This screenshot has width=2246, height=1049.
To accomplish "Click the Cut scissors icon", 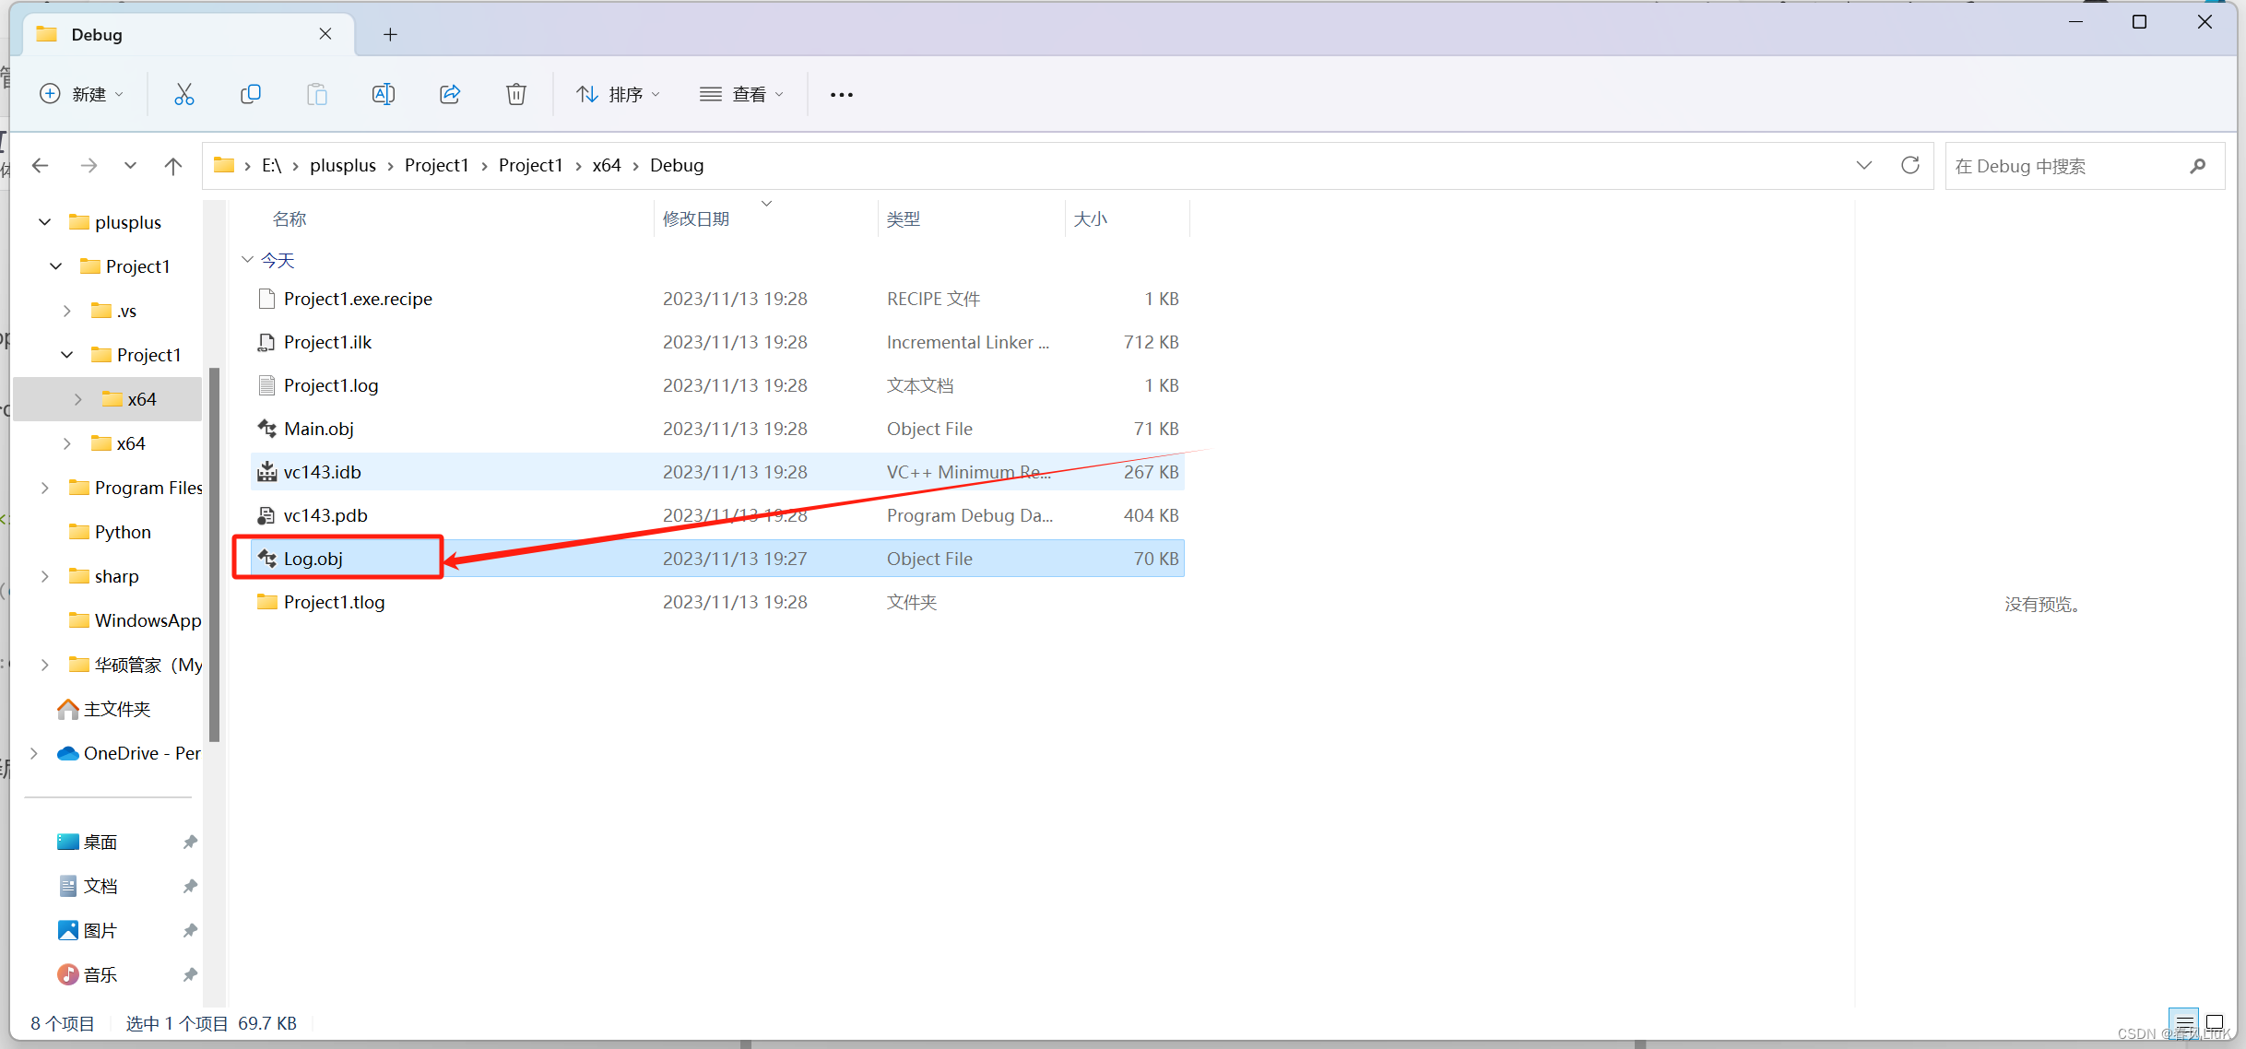I will 184,94.
